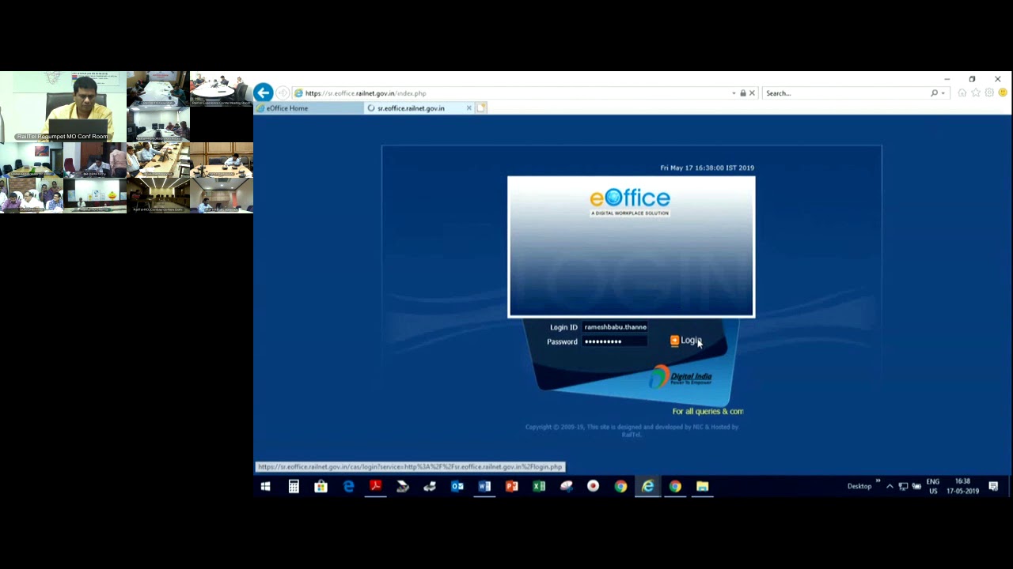This screenshot has width=1013, height=569.
Task: Close the sr.eoffice.railnet.gov.in tab
Action: [469, 108]
